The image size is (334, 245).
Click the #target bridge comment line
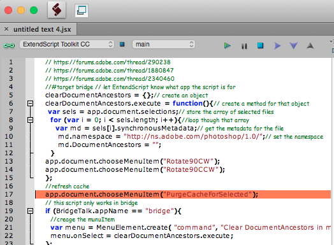coord(140,87)
